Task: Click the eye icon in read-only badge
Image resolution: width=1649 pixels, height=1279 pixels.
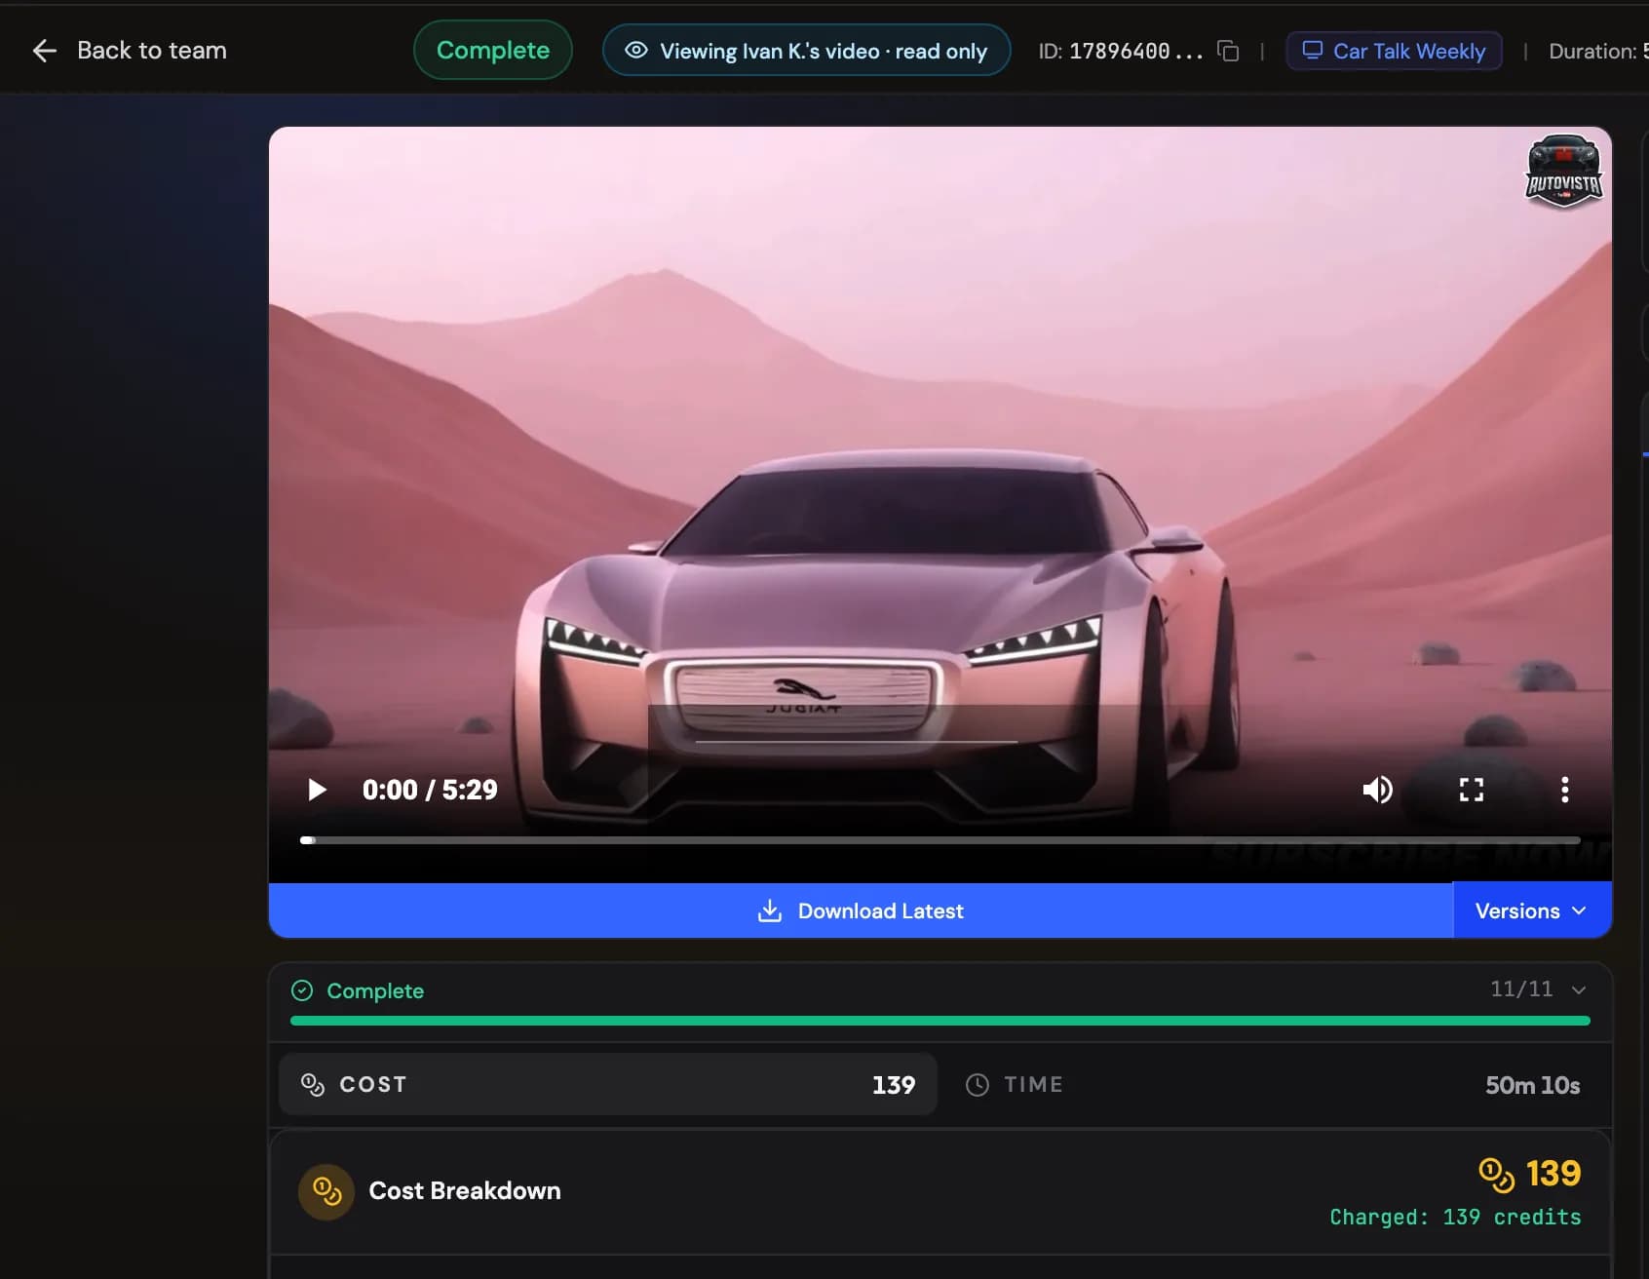Action: point(636,51)
